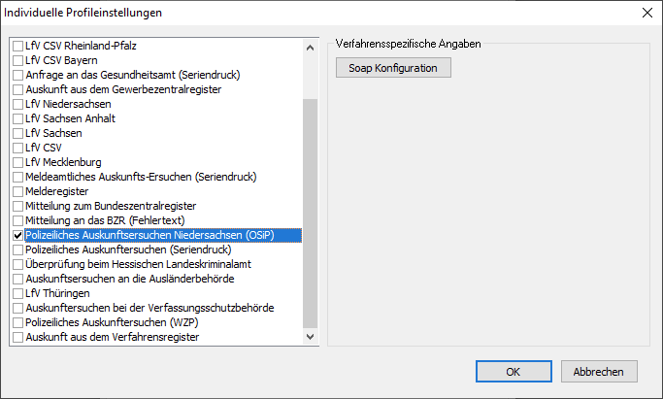The height and width of the screenshot is (399, 663).
Task: Click the list's vertical scrollbar thumb
Action: (x=311, y=214)
